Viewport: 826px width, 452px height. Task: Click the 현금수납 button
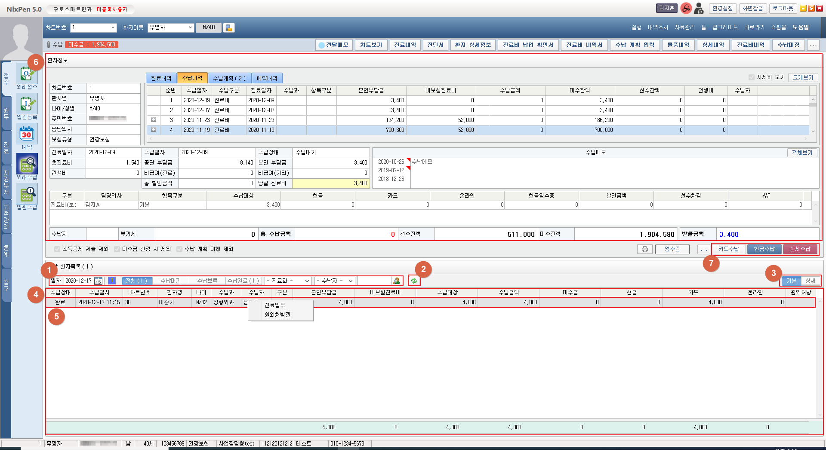point(764,249)
